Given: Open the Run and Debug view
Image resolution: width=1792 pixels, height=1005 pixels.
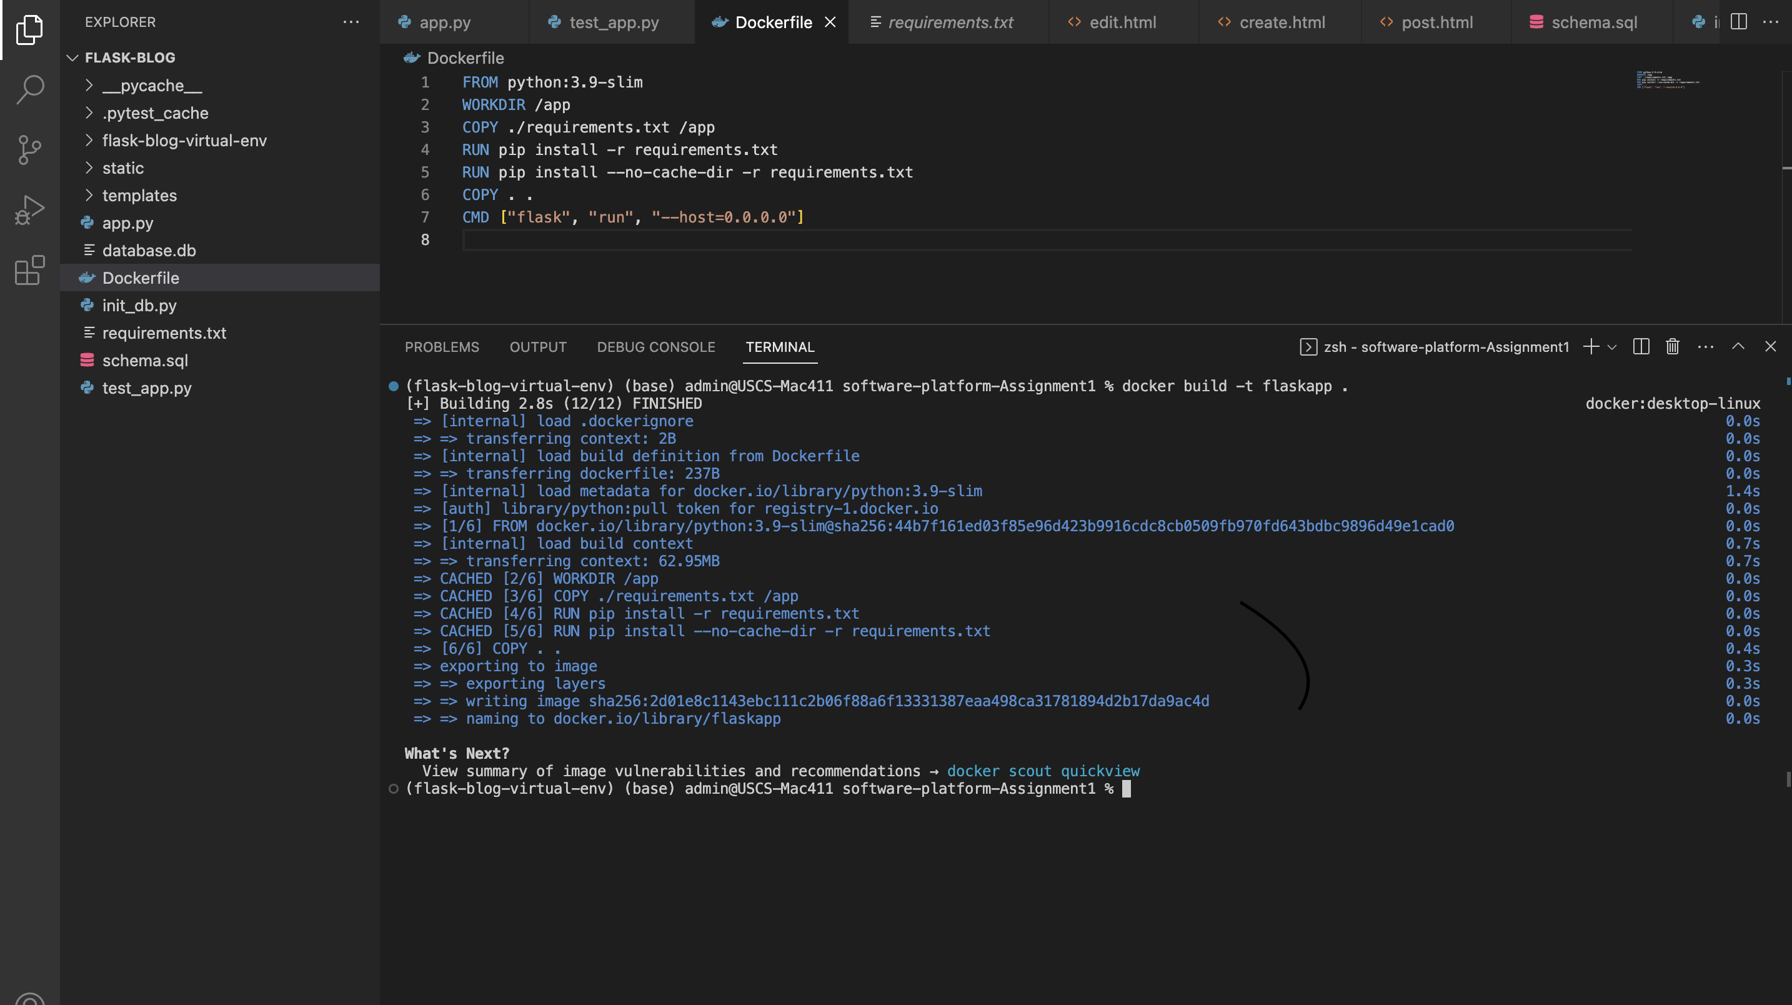Looking at the screenshot, I should [29, 208].
